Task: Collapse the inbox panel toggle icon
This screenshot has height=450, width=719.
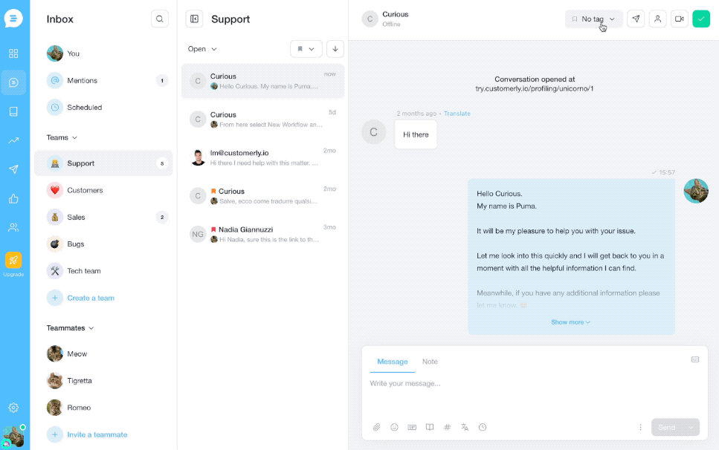Action: pyautogui.click(x=194, y=19)
